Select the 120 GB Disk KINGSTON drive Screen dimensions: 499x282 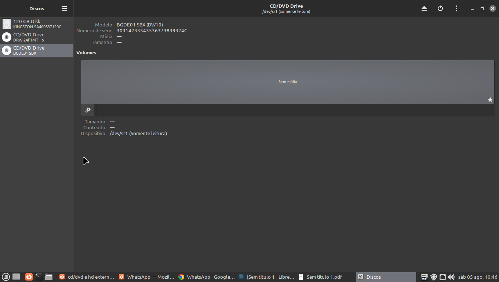pos(37,24)
